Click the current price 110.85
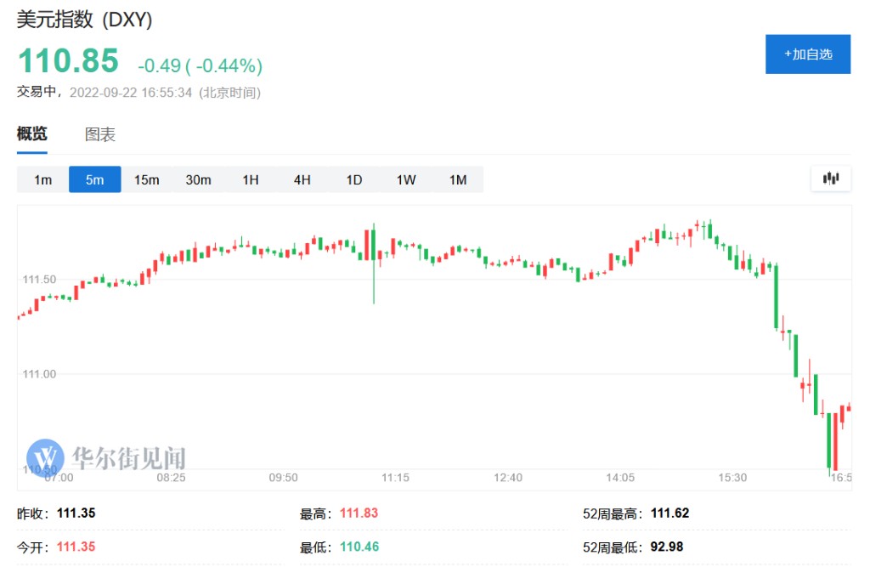This screenshot has height=567, width=870. click(x=69, y=61)
